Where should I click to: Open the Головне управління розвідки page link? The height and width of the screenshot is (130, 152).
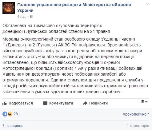point(74,8)
